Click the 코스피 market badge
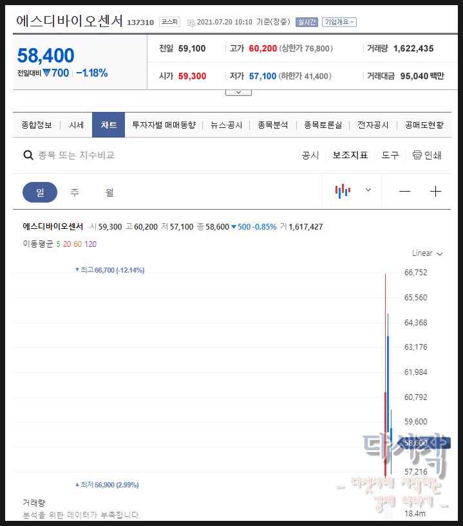This screenshot has width=463, height=526. [169, 22]
